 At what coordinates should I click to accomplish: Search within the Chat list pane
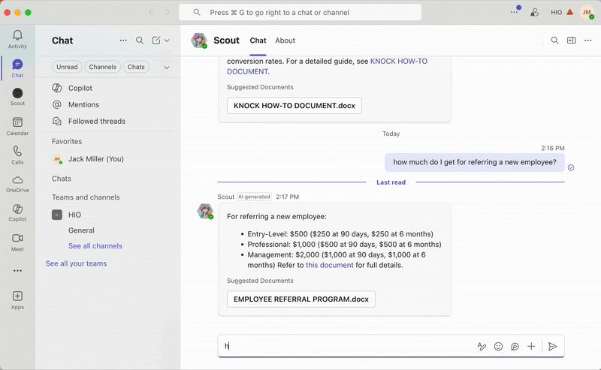coord(140,41)
